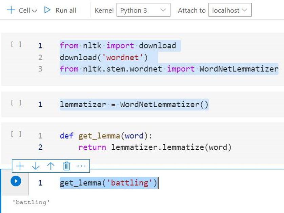Viewport: 284px width, 213px height.
Task: Click the WordNetLemmatizer import line
Action: (169, 69)
